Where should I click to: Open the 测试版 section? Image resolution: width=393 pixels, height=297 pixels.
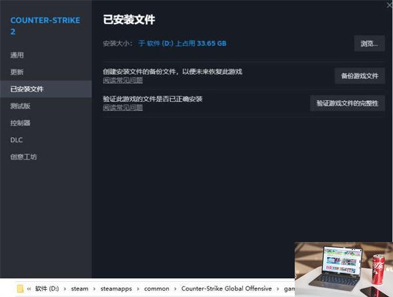pos(20,106)
